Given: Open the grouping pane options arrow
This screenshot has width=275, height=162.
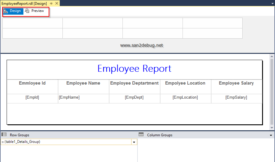Looking at the screenshot, I should click(271, 135).
